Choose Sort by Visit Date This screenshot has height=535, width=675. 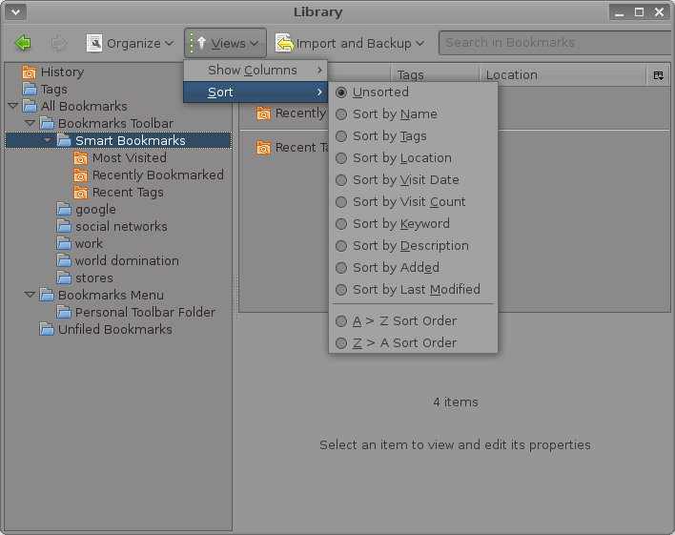(x=413, y=180)
